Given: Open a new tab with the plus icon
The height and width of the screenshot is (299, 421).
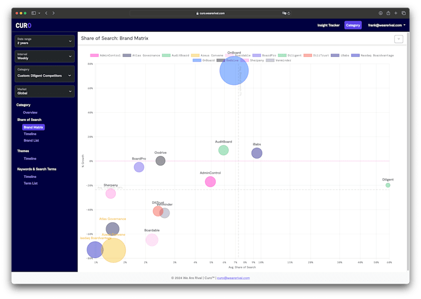Looking at the screenshot, I should pyautogui.click(x=396, y=13).
